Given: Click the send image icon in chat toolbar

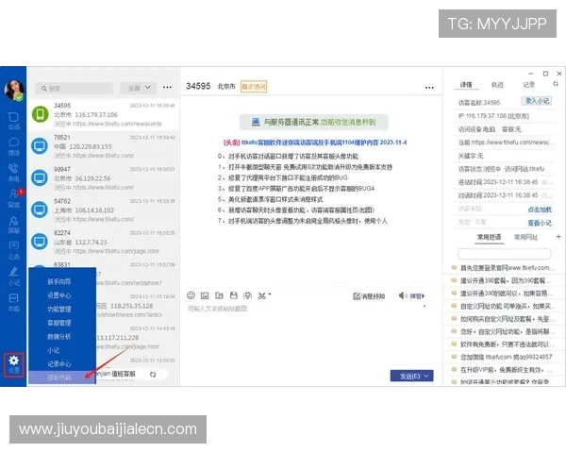Looking at the screenshot, I should click(x=205, y=295).
